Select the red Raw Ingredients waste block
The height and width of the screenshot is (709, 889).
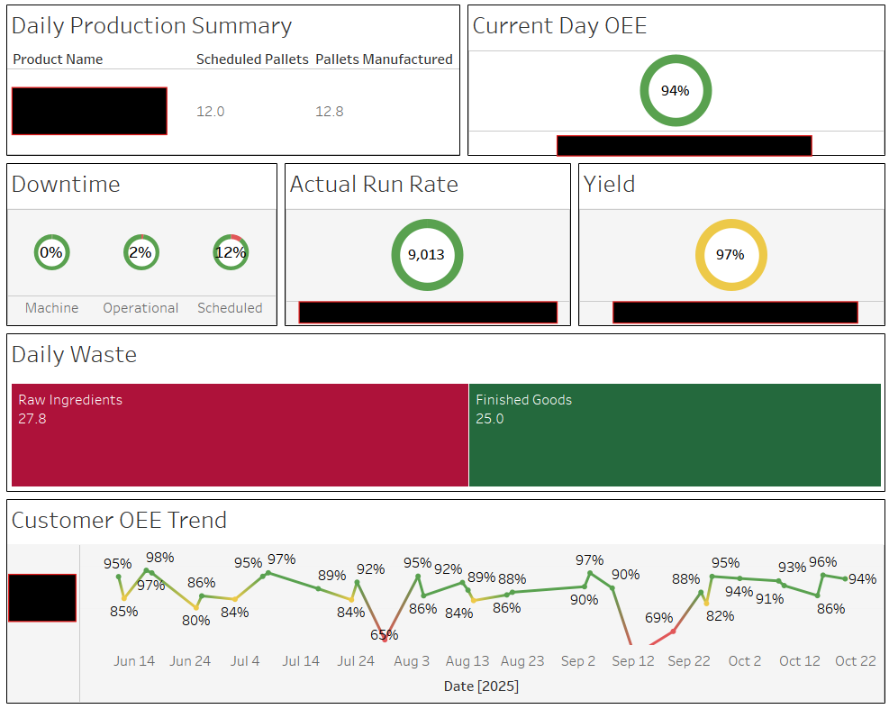pos(240,435)
